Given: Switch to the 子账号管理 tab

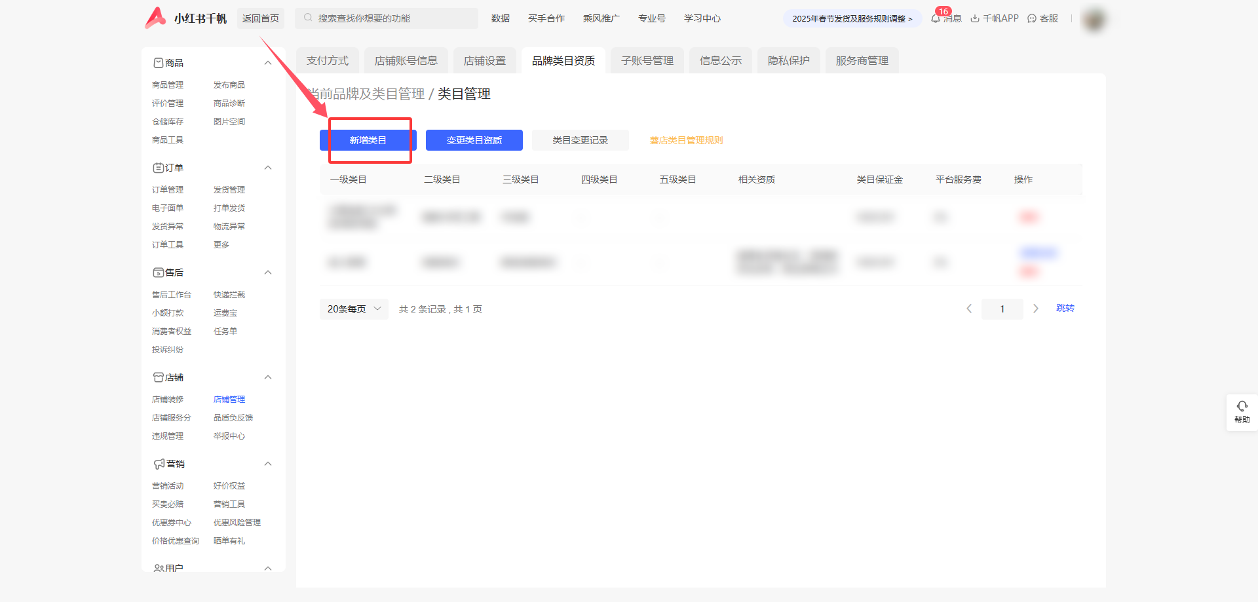Looking at the screenshot, I should coord(647,61).
